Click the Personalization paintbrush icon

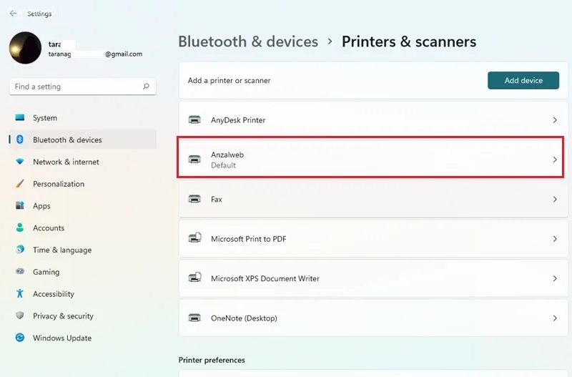(x=20, y=184)
